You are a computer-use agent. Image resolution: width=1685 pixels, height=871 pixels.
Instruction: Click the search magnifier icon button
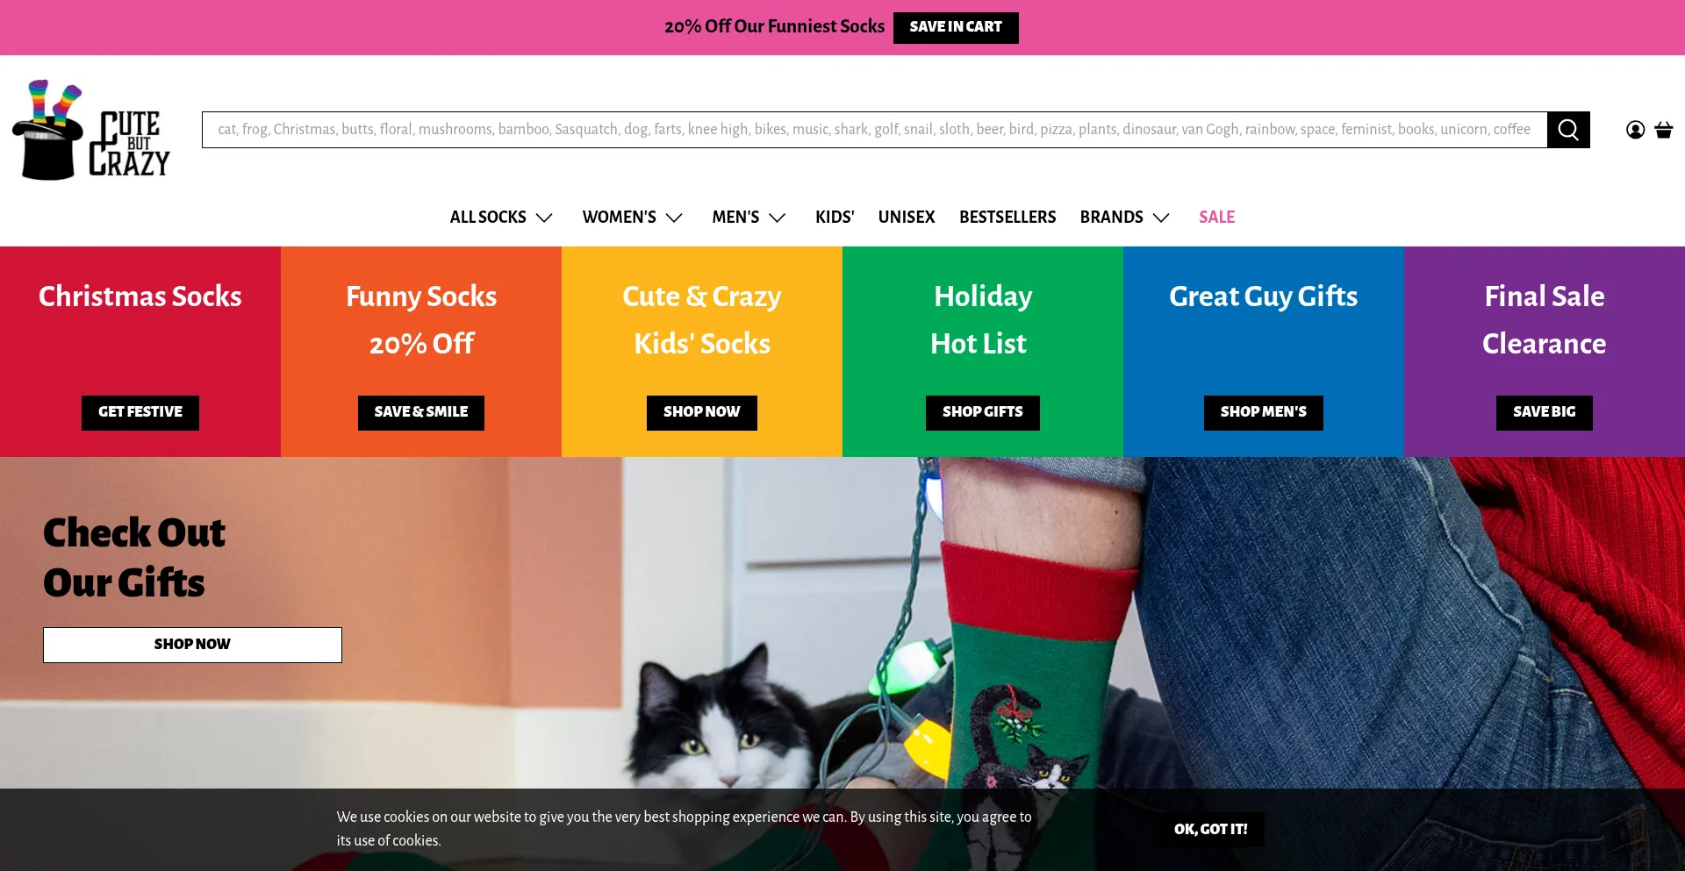tap(1568, 130)
